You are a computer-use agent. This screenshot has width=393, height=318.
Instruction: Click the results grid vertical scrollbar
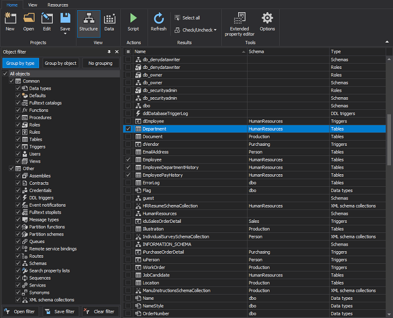click(x=389, y=139)
